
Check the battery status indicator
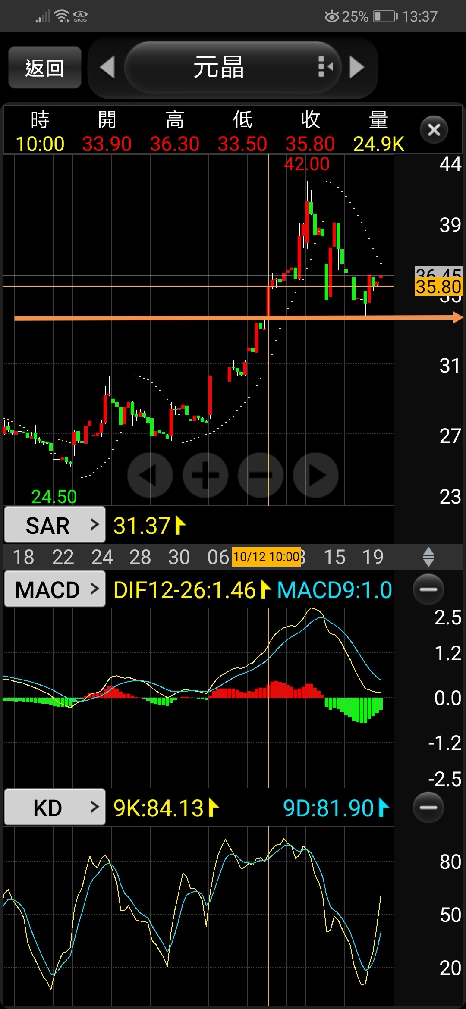point(385,16)
